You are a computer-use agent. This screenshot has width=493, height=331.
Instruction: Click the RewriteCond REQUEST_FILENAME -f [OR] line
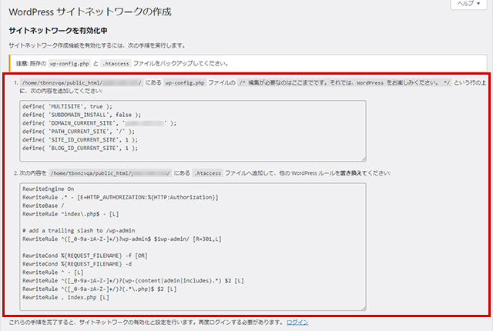coord(85,256)
